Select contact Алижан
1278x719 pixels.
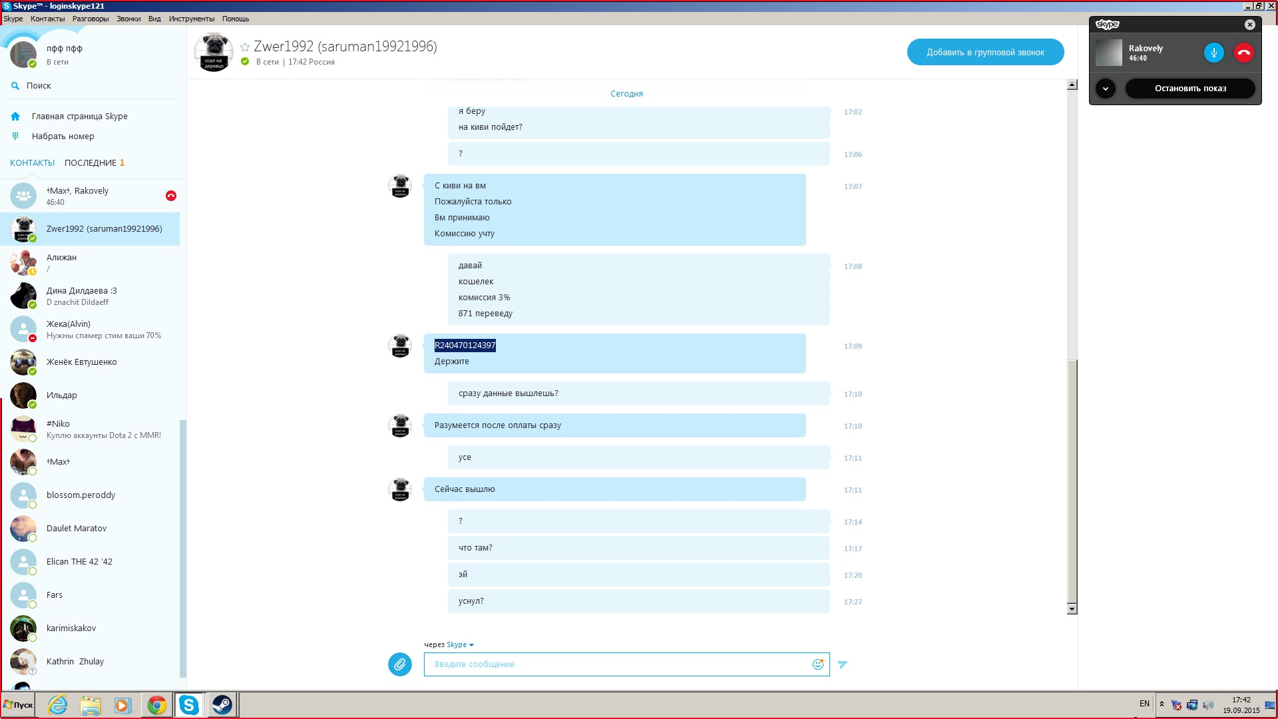[x=90, y=262]
